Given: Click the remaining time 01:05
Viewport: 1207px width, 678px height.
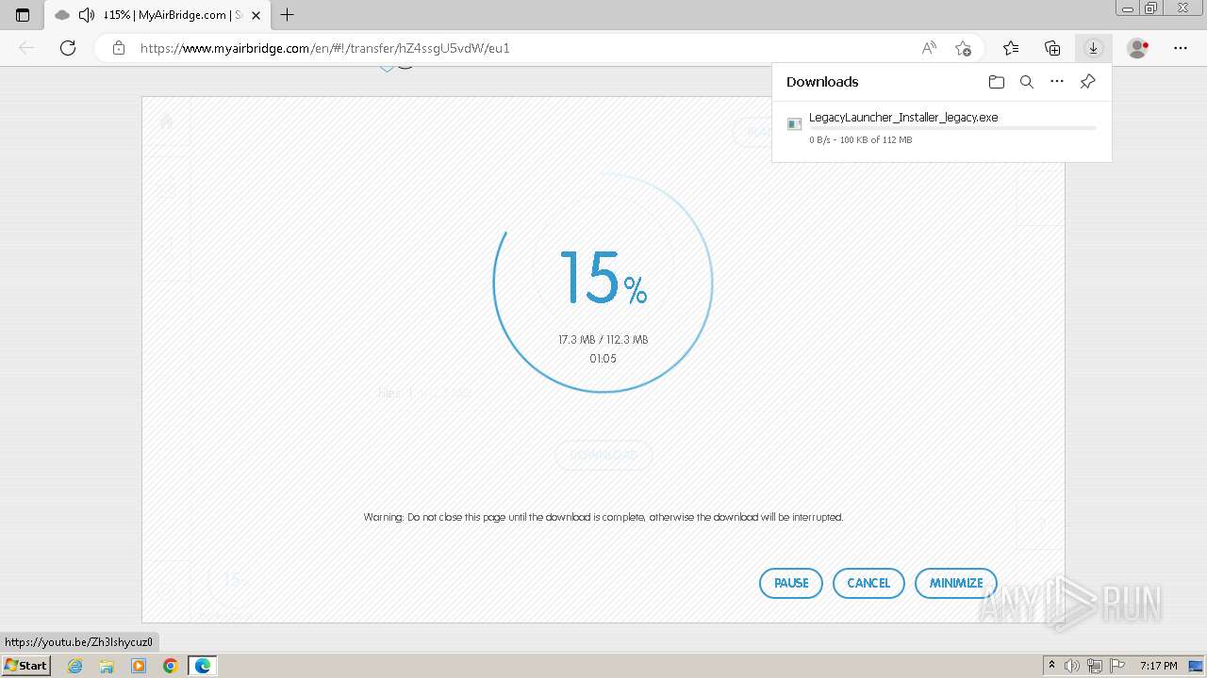Looking at the screenshot, I should [603, 359].
